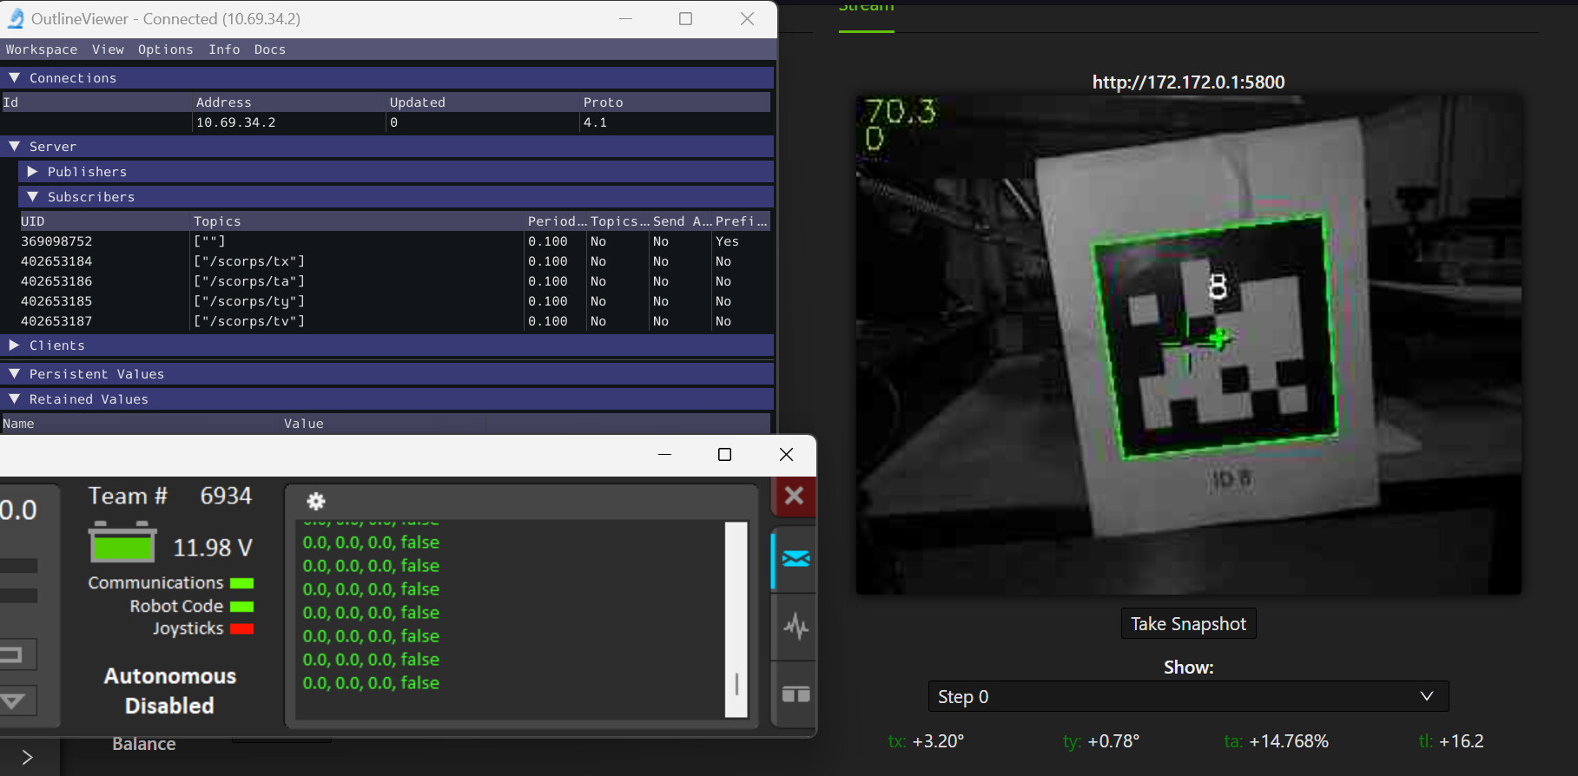Click the Take Snapshot button
This screenshot has height=776, width=1578.
(x=1188, y=624)
